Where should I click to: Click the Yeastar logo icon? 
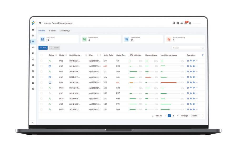tap(33, 23)
